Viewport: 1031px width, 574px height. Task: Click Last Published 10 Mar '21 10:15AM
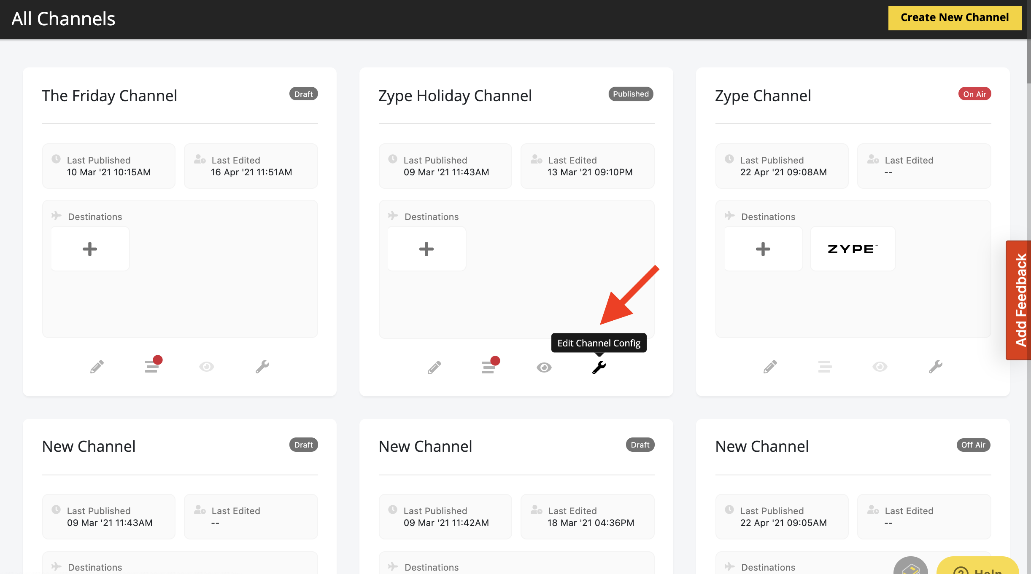coord(109,166)
